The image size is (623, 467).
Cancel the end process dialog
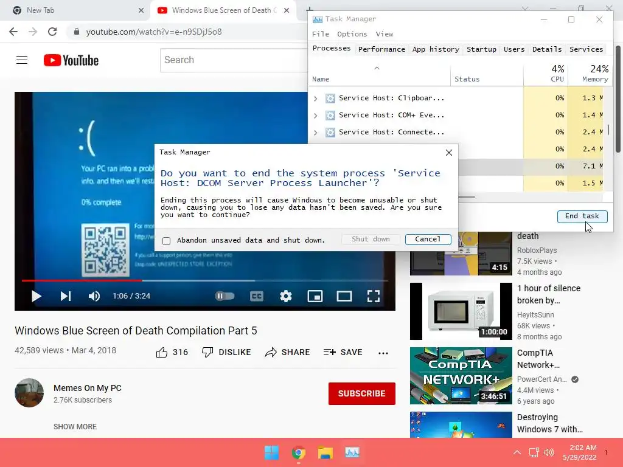coord(428,239)
